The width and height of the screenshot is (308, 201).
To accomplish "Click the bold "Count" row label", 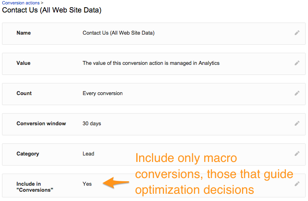I will (x=24, y=93).
